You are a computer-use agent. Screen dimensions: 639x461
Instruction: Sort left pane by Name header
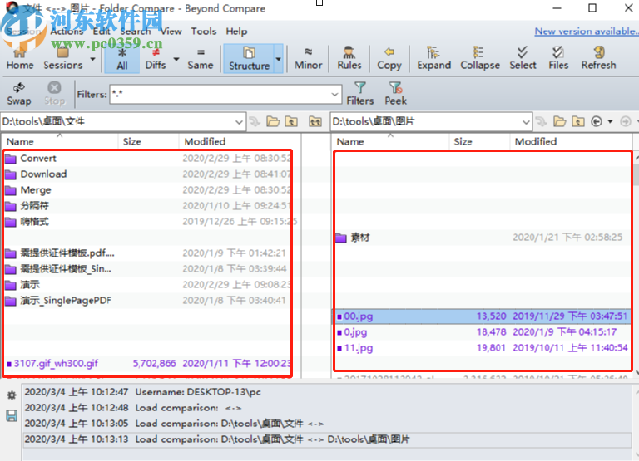pyautogui.click(x=60, y=141)
